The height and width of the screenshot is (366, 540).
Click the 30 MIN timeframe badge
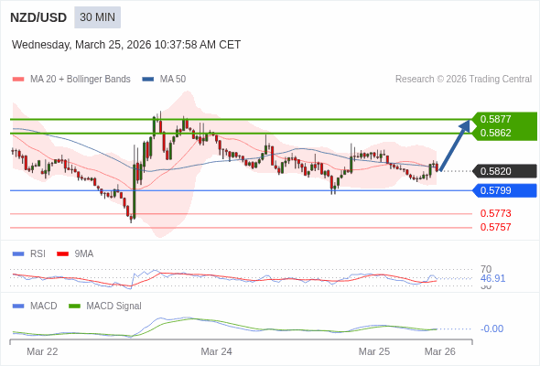[x=97, y=17]
